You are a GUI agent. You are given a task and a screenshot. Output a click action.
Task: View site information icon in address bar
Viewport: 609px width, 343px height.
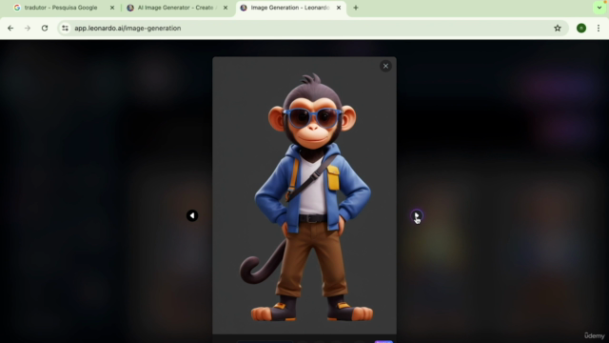[x=66, y=28]
